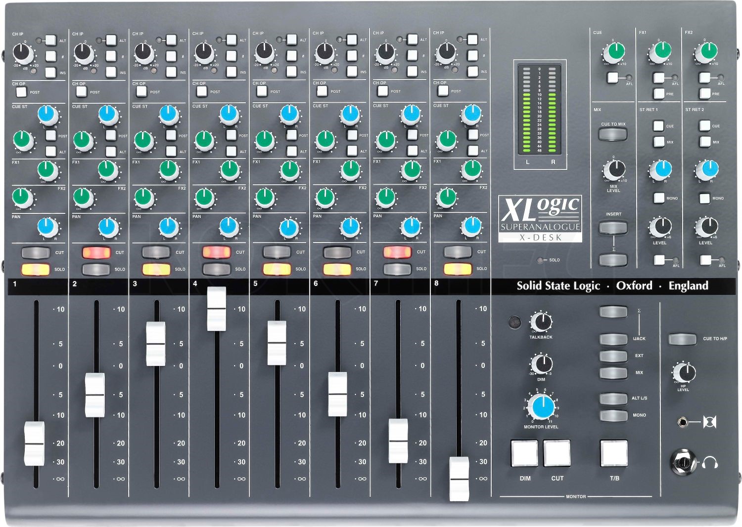Image resolution: width=742 pixels, height=527 pixels.
Task: Push the CUE TO H/P button
Action: [683, 339]
